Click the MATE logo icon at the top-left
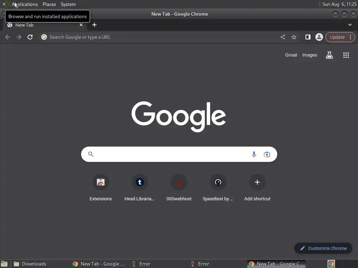 click(x=6, y=4)
